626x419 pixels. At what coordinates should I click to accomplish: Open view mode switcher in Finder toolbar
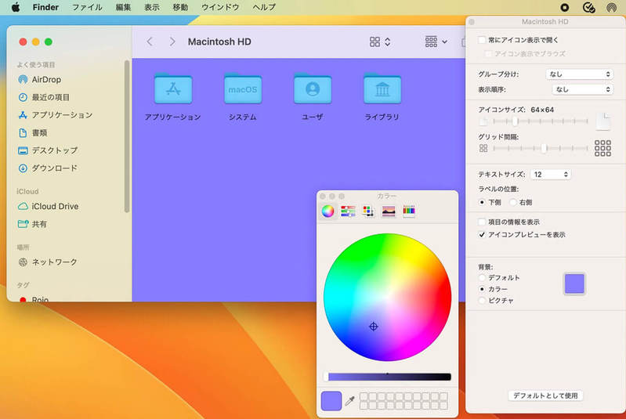click(x=380, y=42)
